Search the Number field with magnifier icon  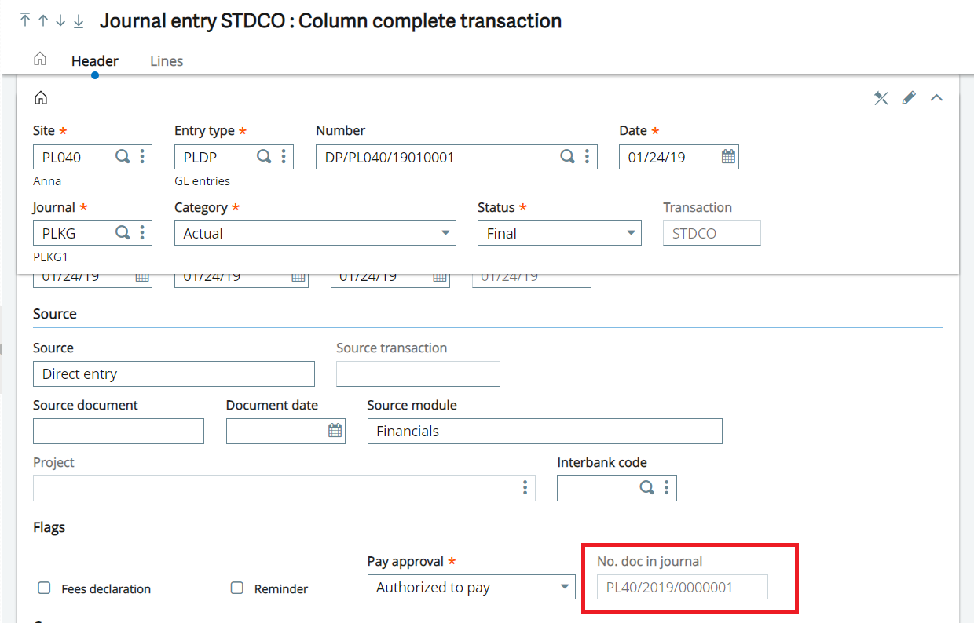click(x=567, y=157)
